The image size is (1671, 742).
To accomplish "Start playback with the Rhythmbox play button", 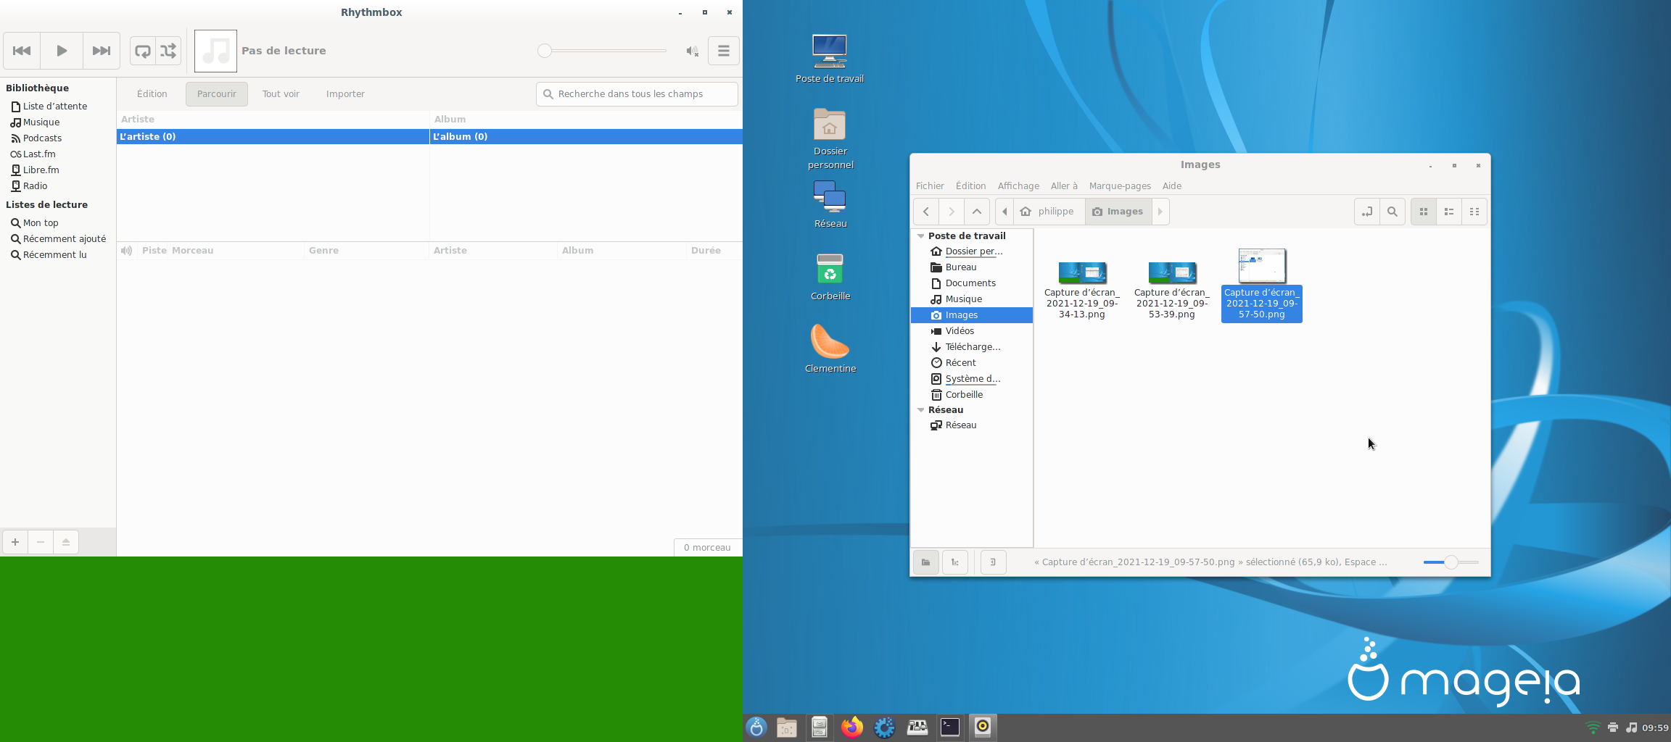I will 62,51.
